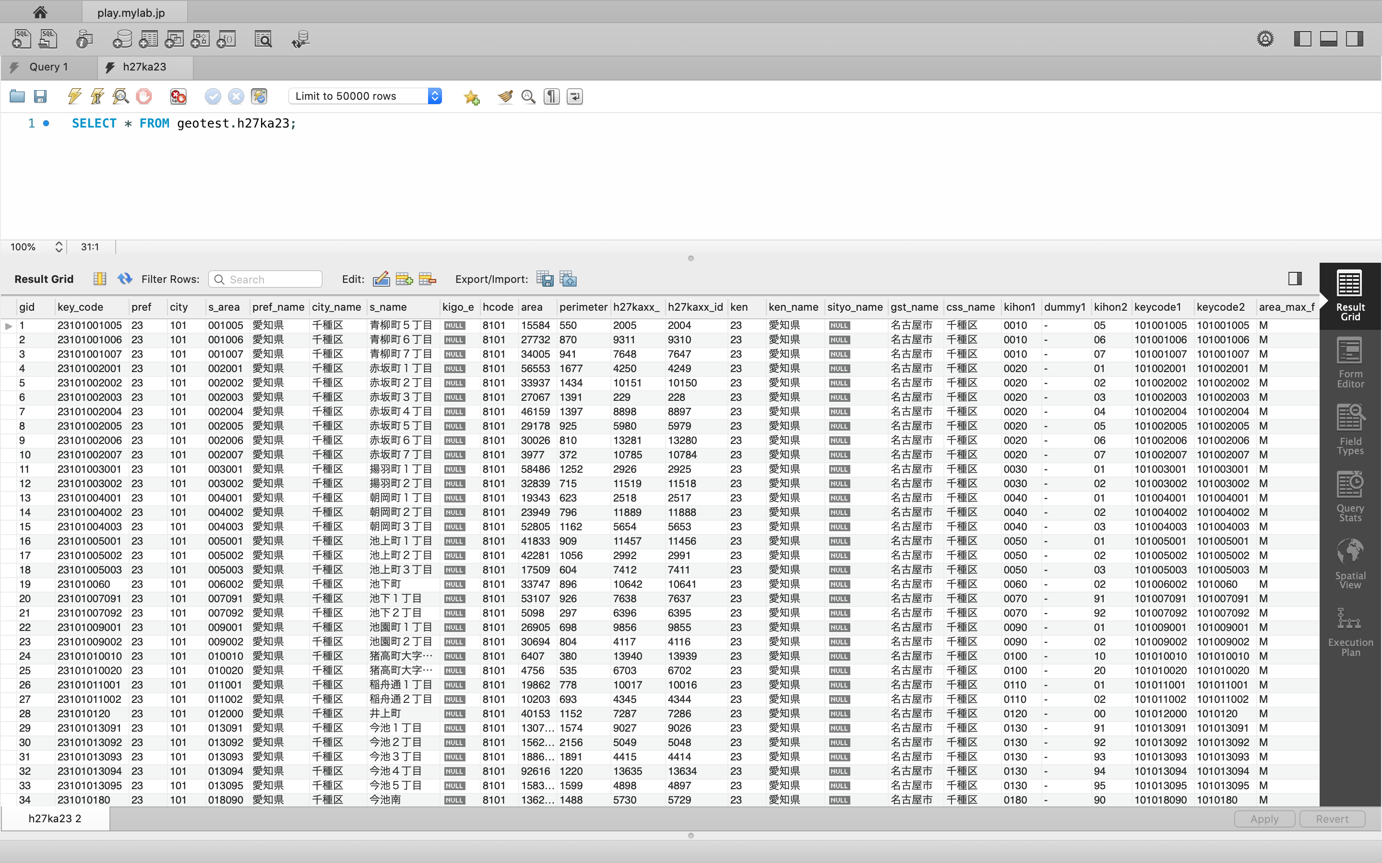1382x863 pixels.
Task: Save the SQL script to file
Action: pos(40,96)
